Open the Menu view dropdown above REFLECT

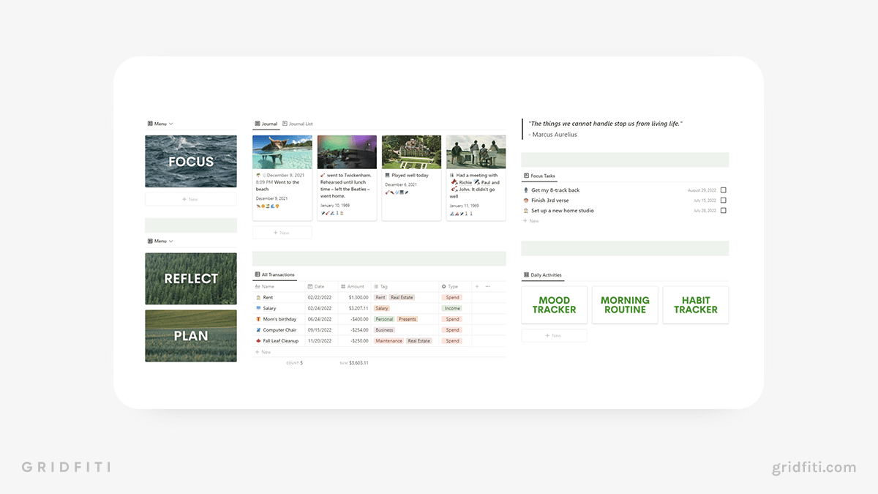(160, 241)
